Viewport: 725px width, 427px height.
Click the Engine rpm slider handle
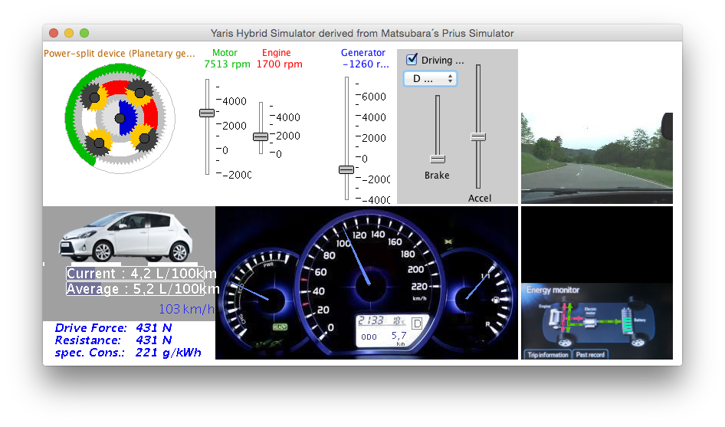[261, 136]
